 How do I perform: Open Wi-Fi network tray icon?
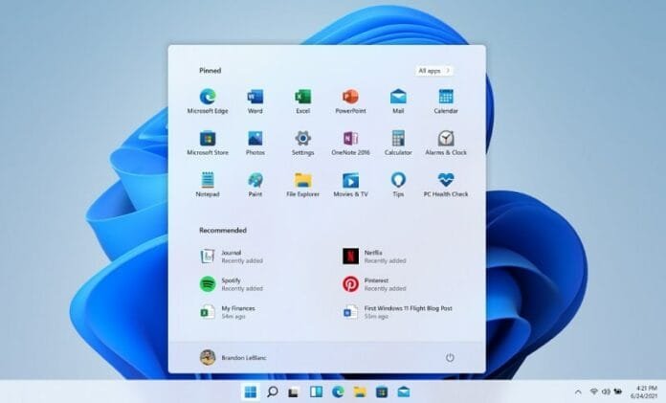coord(594,392)
